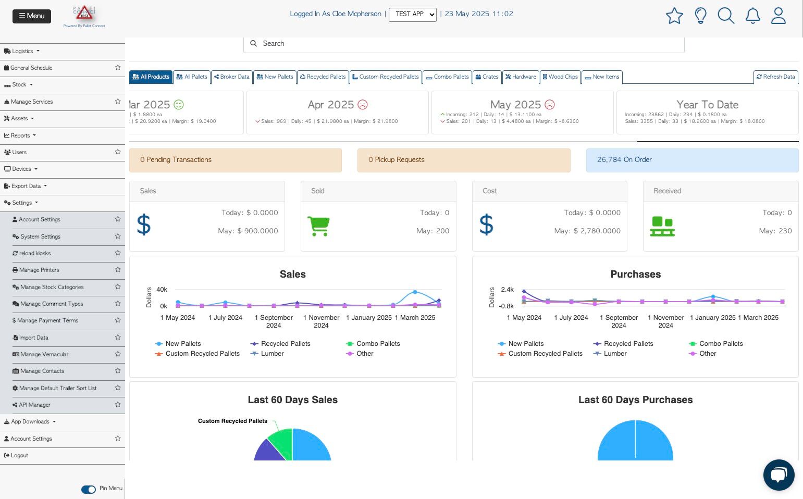This screenshot has width=803, height=499.
Task: Toggle Combo Pallets series in Sales legend
Action: [373, 344]
